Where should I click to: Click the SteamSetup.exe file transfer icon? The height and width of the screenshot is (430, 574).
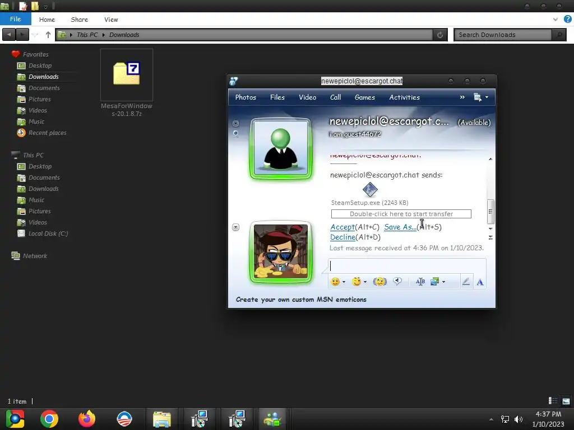click(370, 190)
